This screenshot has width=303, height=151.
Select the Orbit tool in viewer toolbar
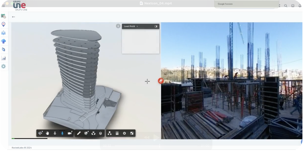[40, 133]
